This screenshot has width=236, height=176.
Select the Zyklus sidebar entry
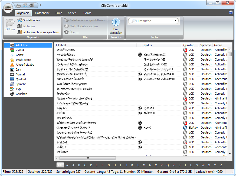coord(20,50)
